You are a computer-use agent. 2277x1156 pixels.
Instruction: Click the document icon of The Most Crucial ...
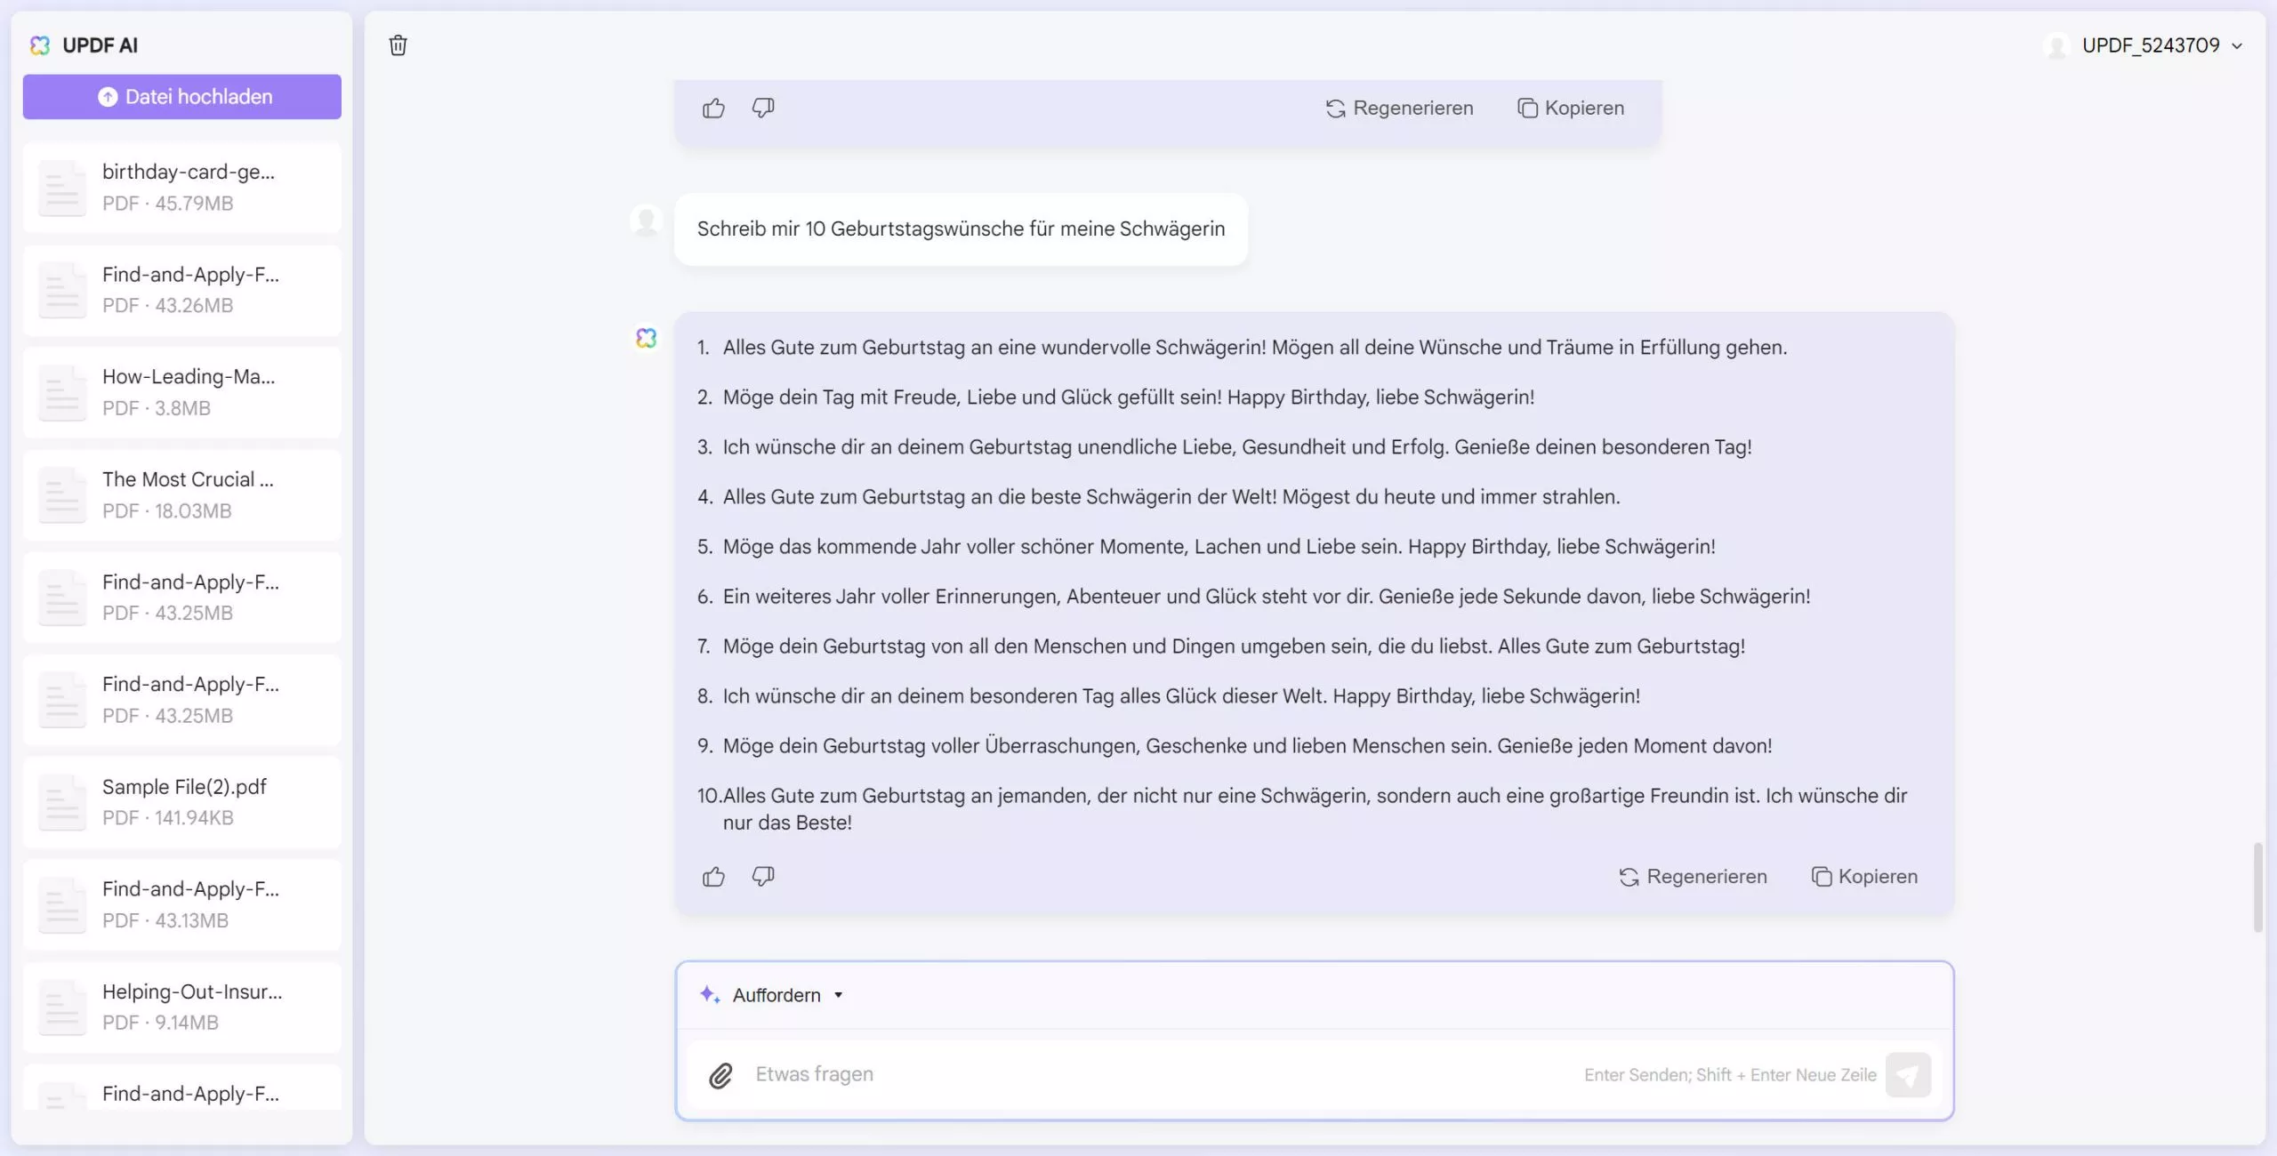[x=62, y=495]
